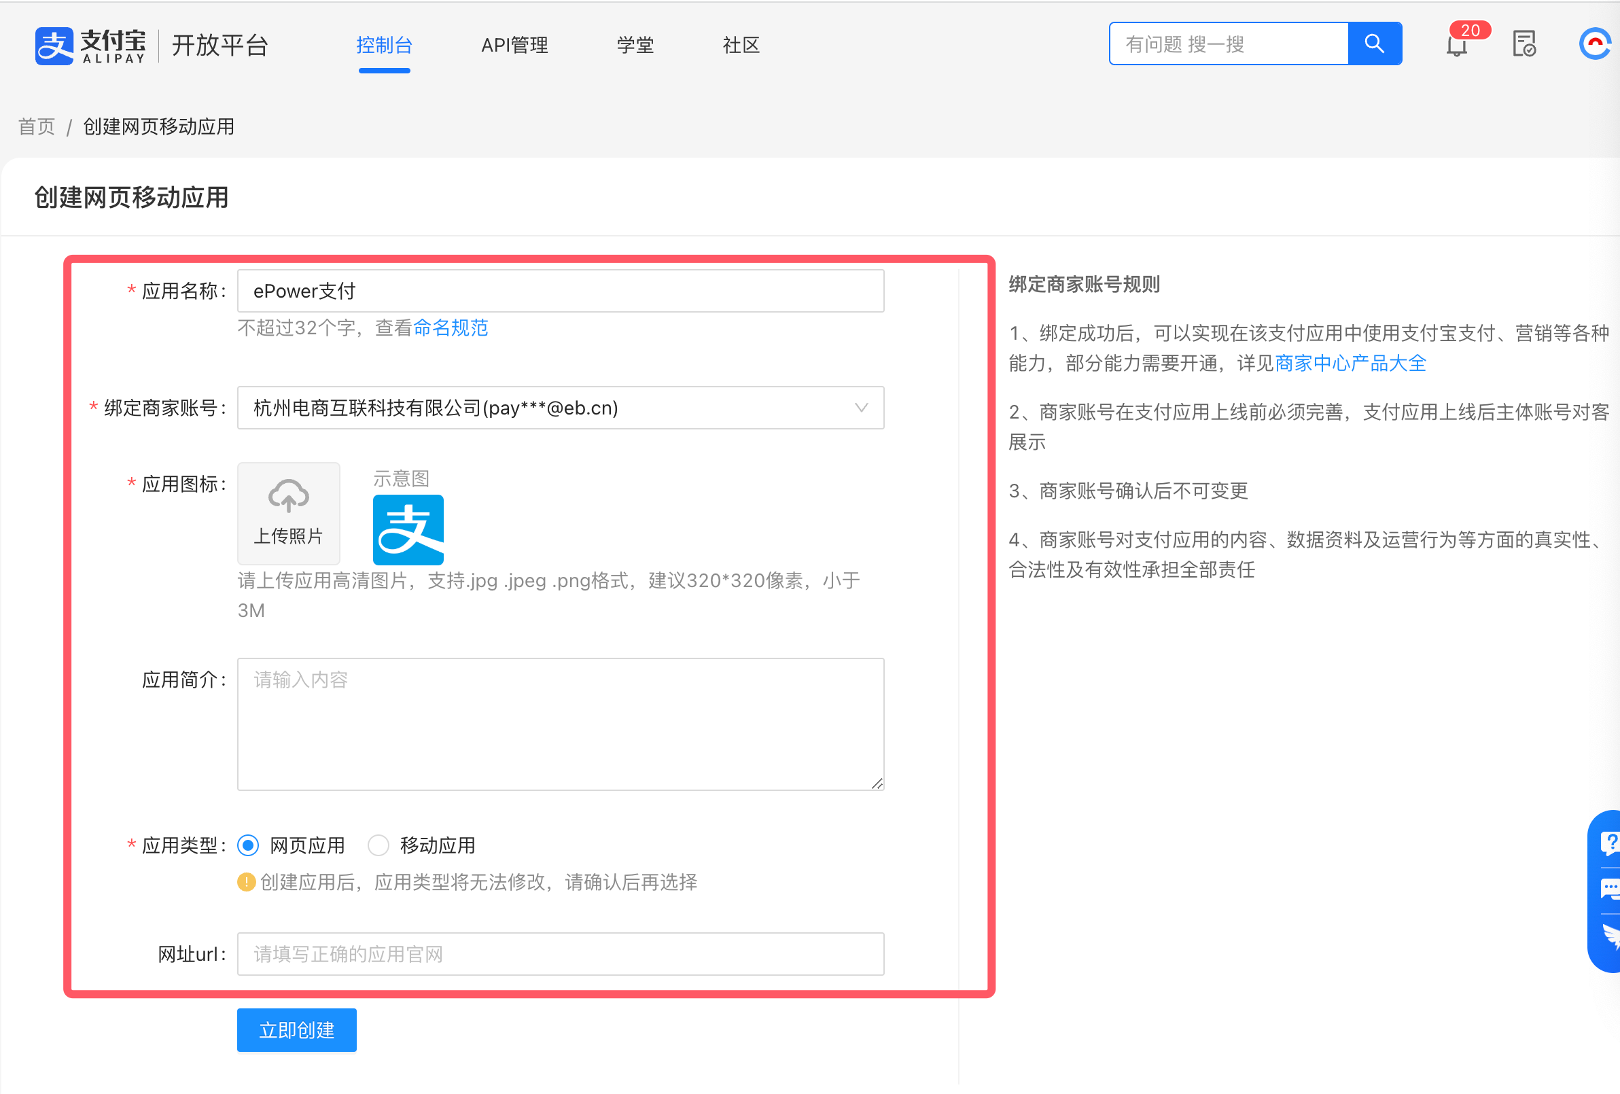This screenshot has width=1620, height=1094.
Task: Click the bird floating sidebar icon
Action: (x=1611, y=936)
